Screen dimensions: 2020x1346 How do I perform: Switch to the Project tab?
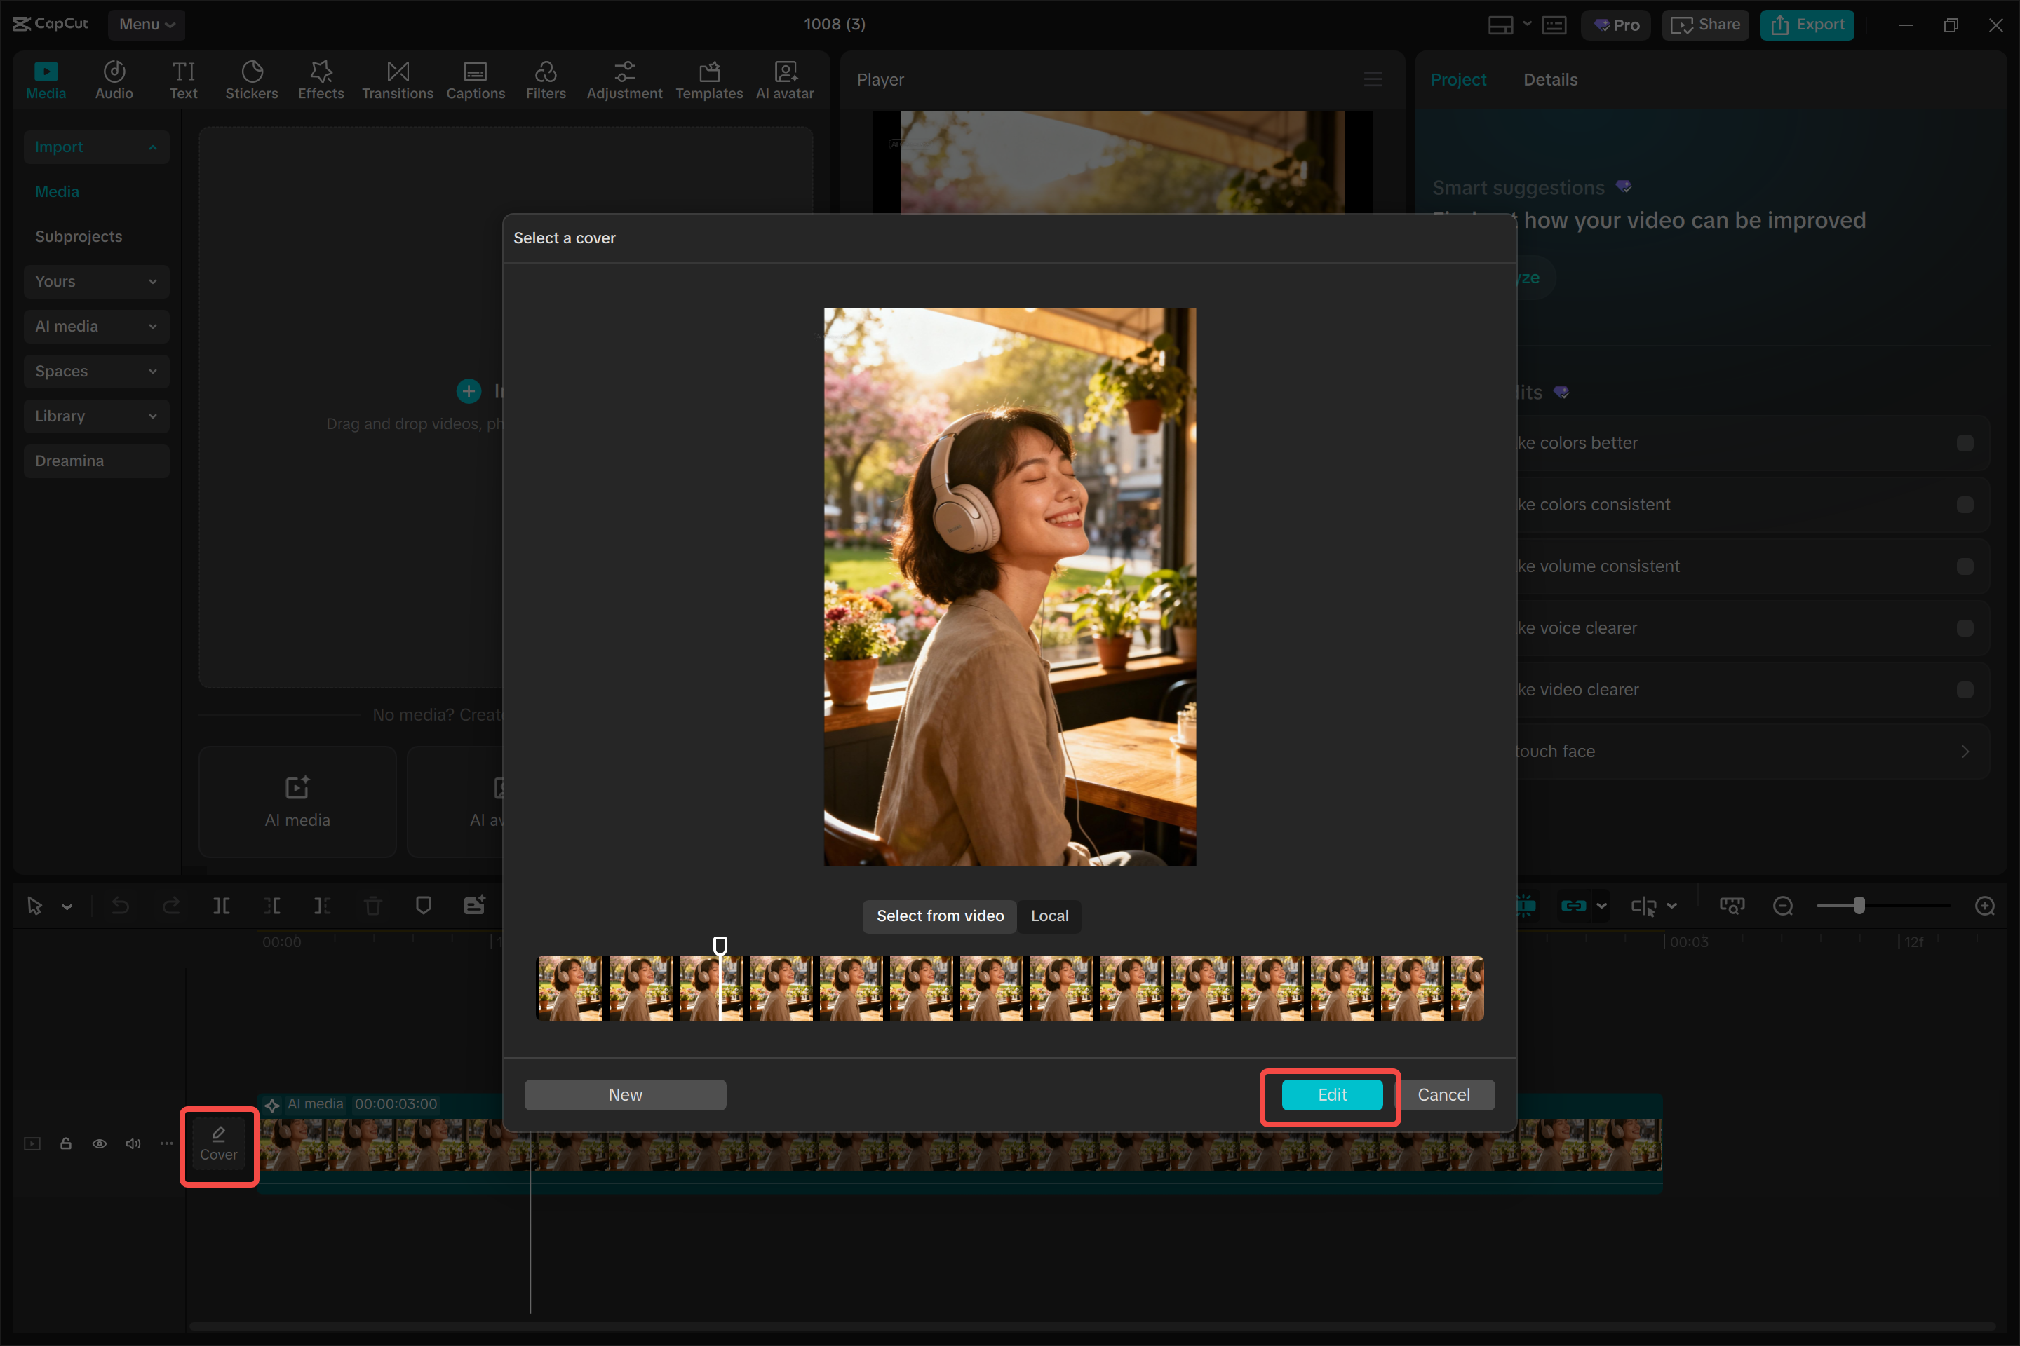tap(1458, 79)
